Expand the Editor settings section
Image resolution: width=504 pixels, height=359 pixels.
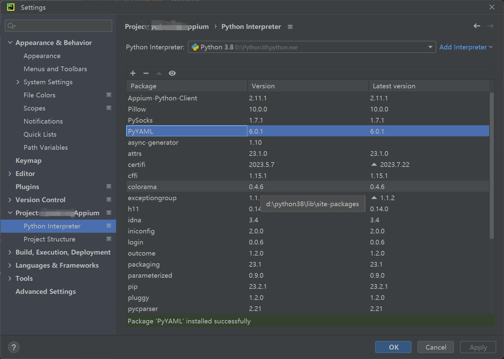coord(10,174)
